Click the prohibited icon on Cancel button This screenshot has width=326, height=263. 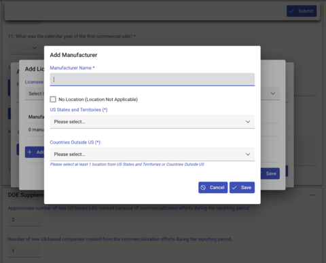203,188
